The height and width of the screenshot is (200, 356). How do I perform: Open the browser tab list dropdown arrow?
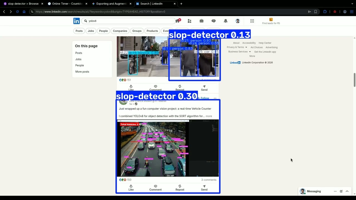[352, 4]
